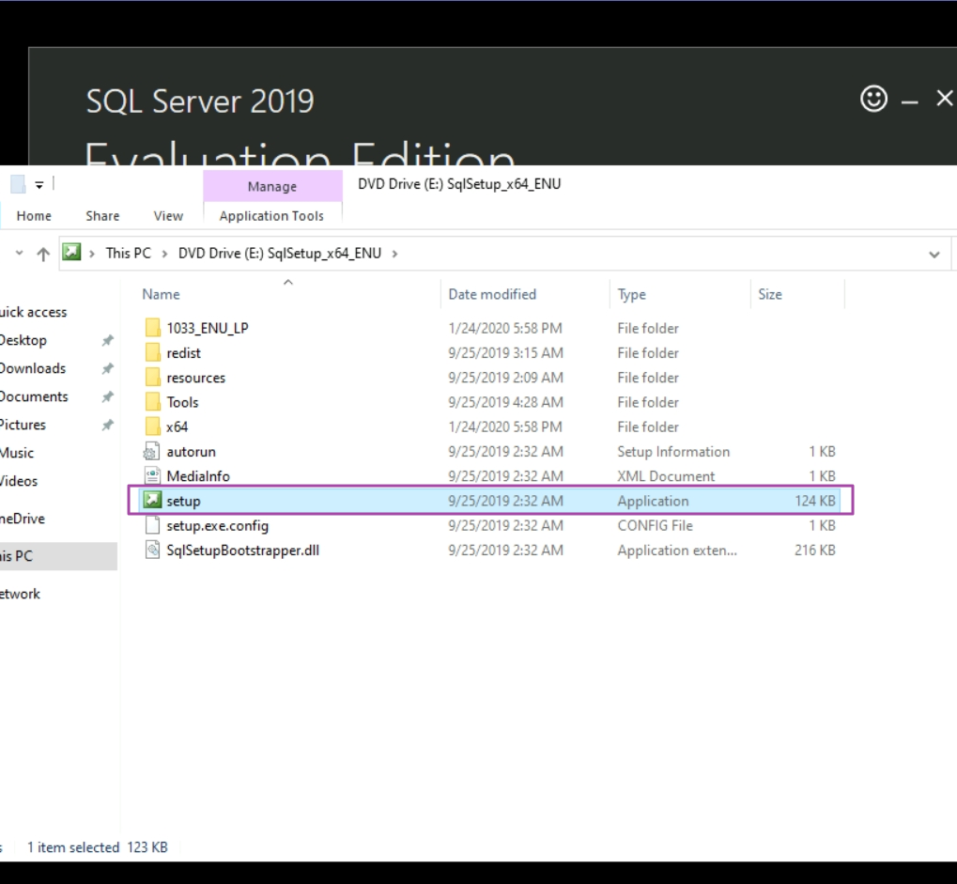Click the smiley feedback icon in SQL Server window
Viewport: 957px width, 884px height.
[873, 99]
